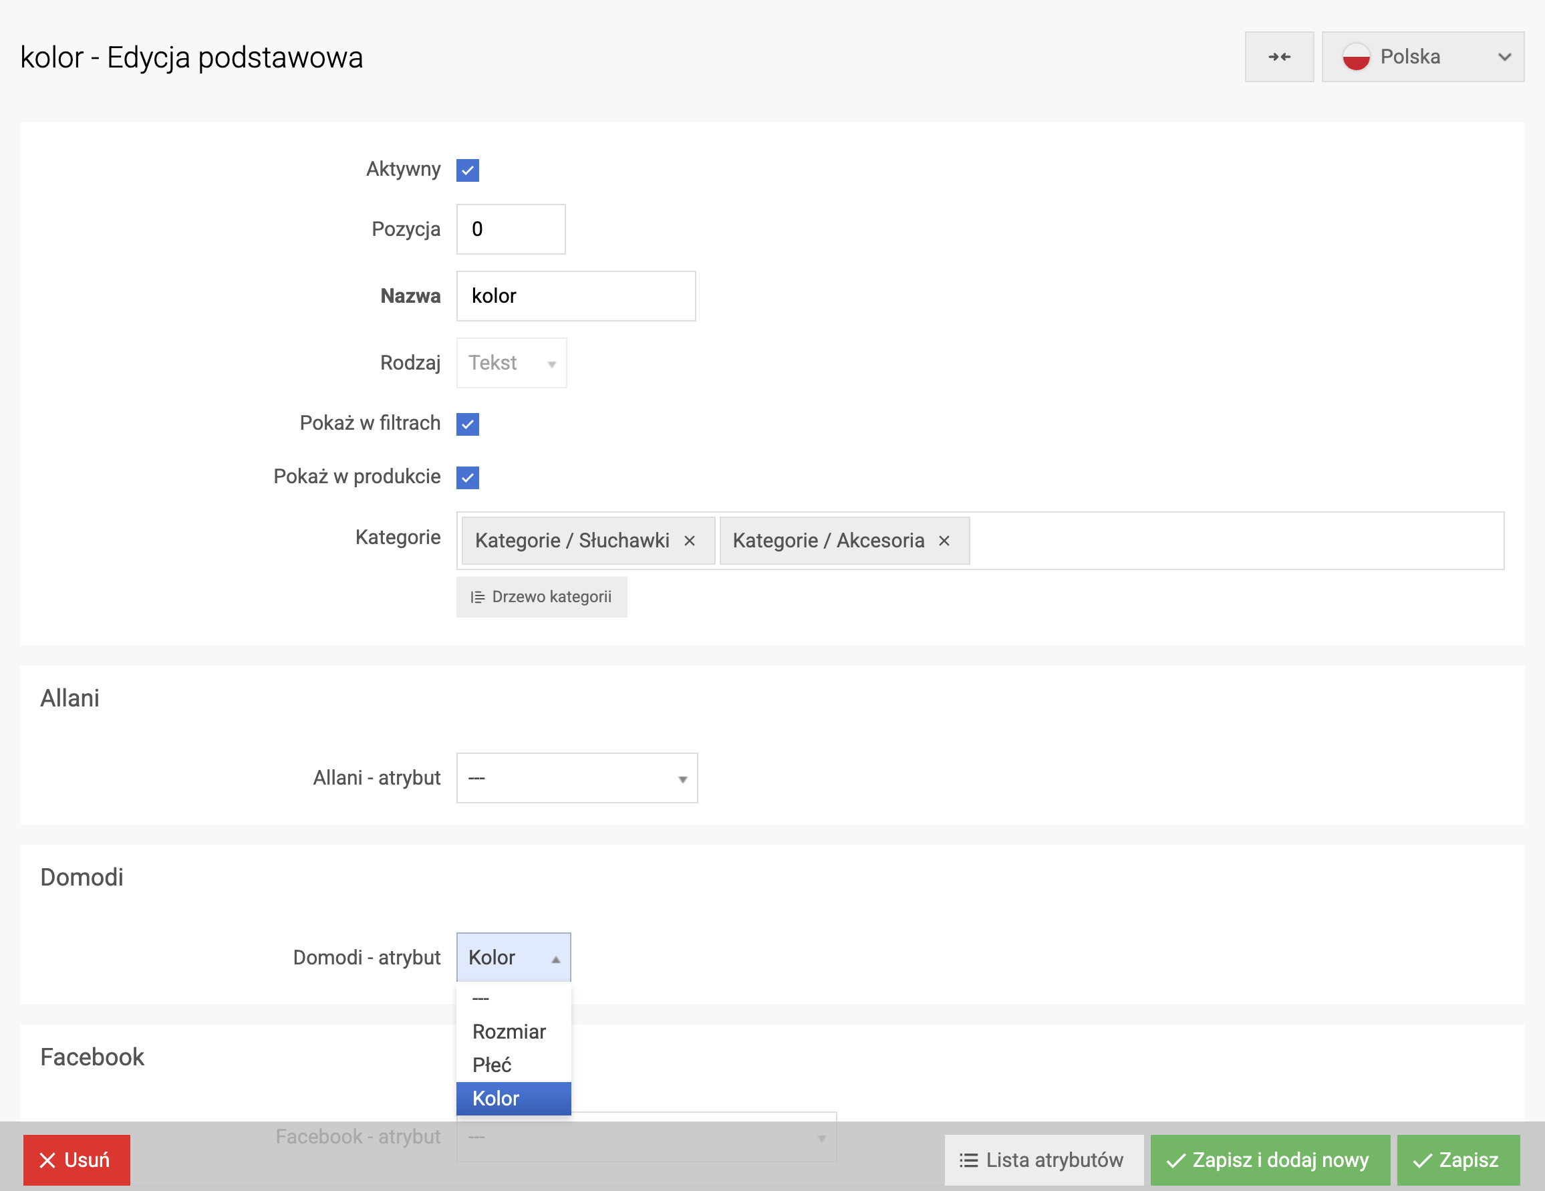
Task: Toggle Pokaż w filtrach checkbox
Action: 468,424
